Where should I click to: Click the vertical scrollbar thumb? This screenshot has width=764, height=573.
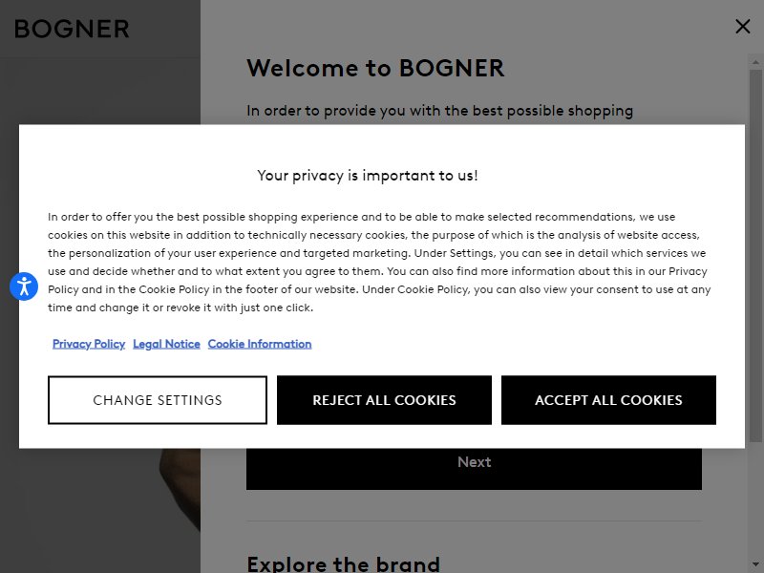coord(755,256)
